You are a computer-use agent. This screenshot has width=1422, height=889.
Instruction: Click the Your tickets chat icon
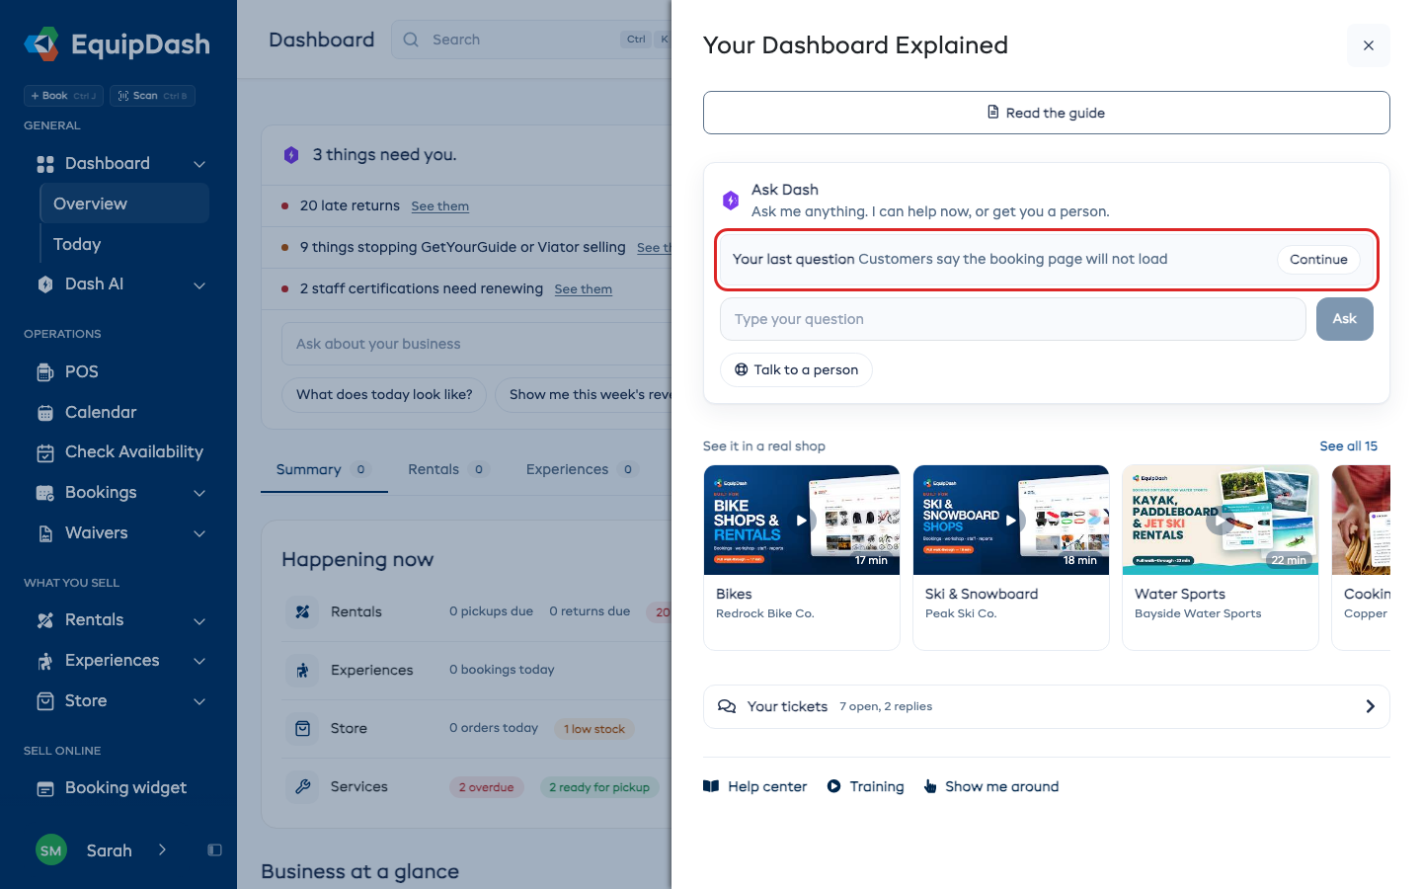727,706
